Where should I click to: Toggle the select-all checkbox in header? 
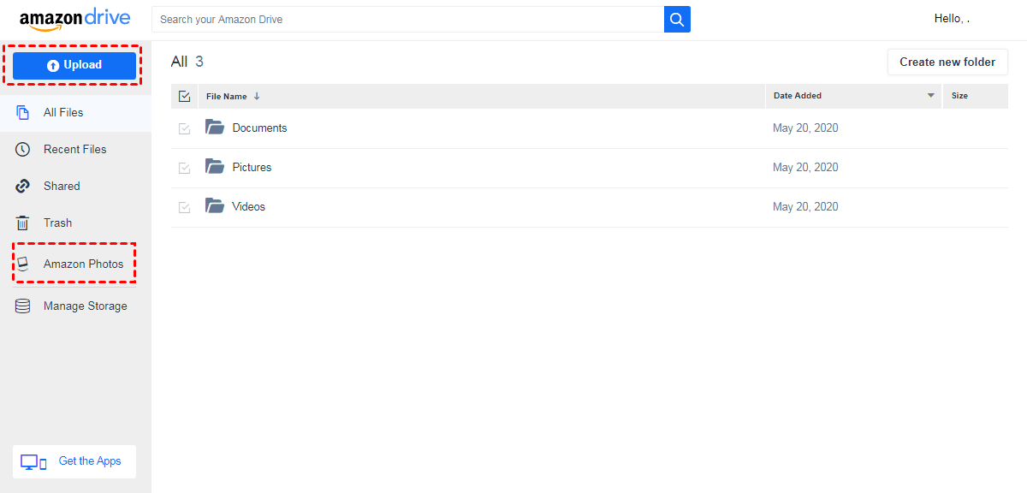[185, 97]
